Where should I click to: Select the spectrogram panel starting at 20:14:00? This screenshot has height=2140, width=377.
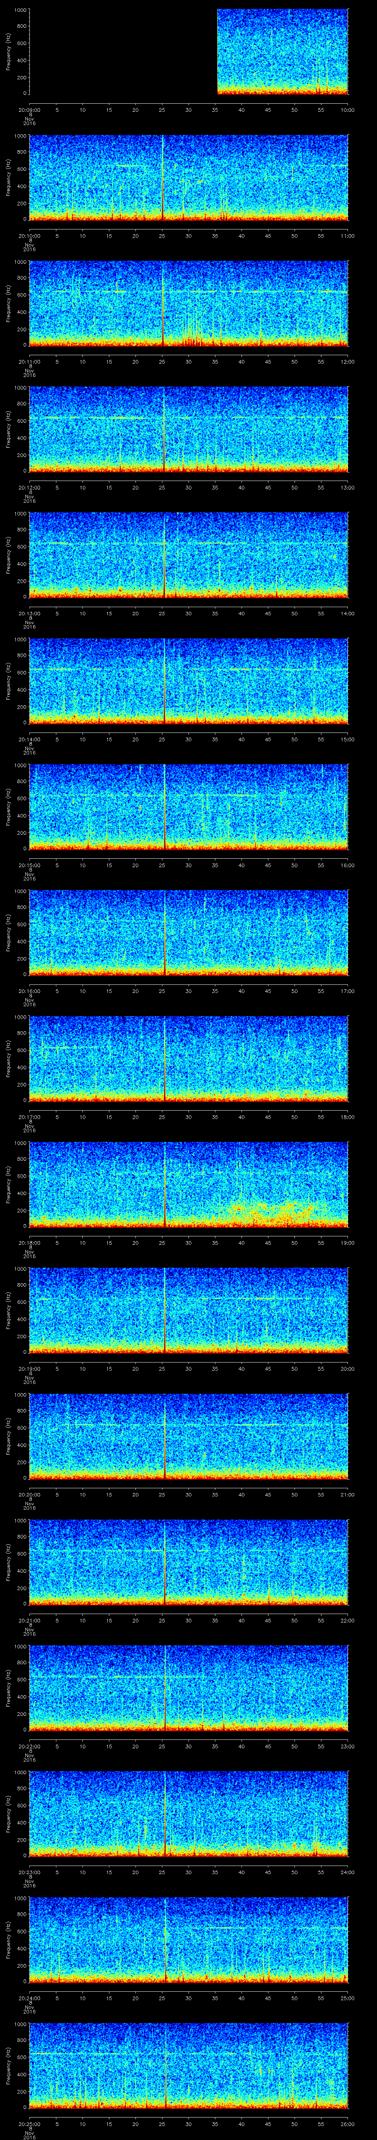pos(189,681)
